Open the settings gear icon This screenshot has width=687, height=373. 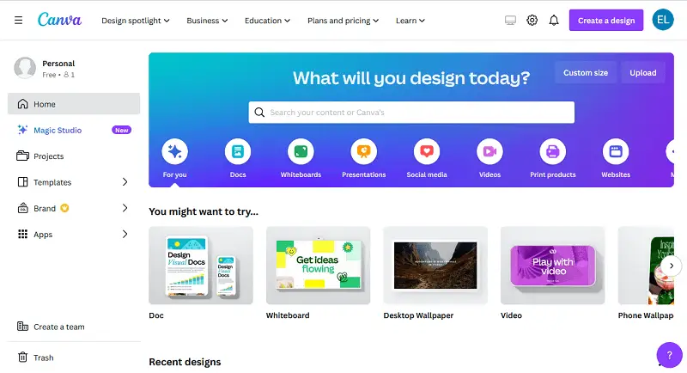[532, 20]
